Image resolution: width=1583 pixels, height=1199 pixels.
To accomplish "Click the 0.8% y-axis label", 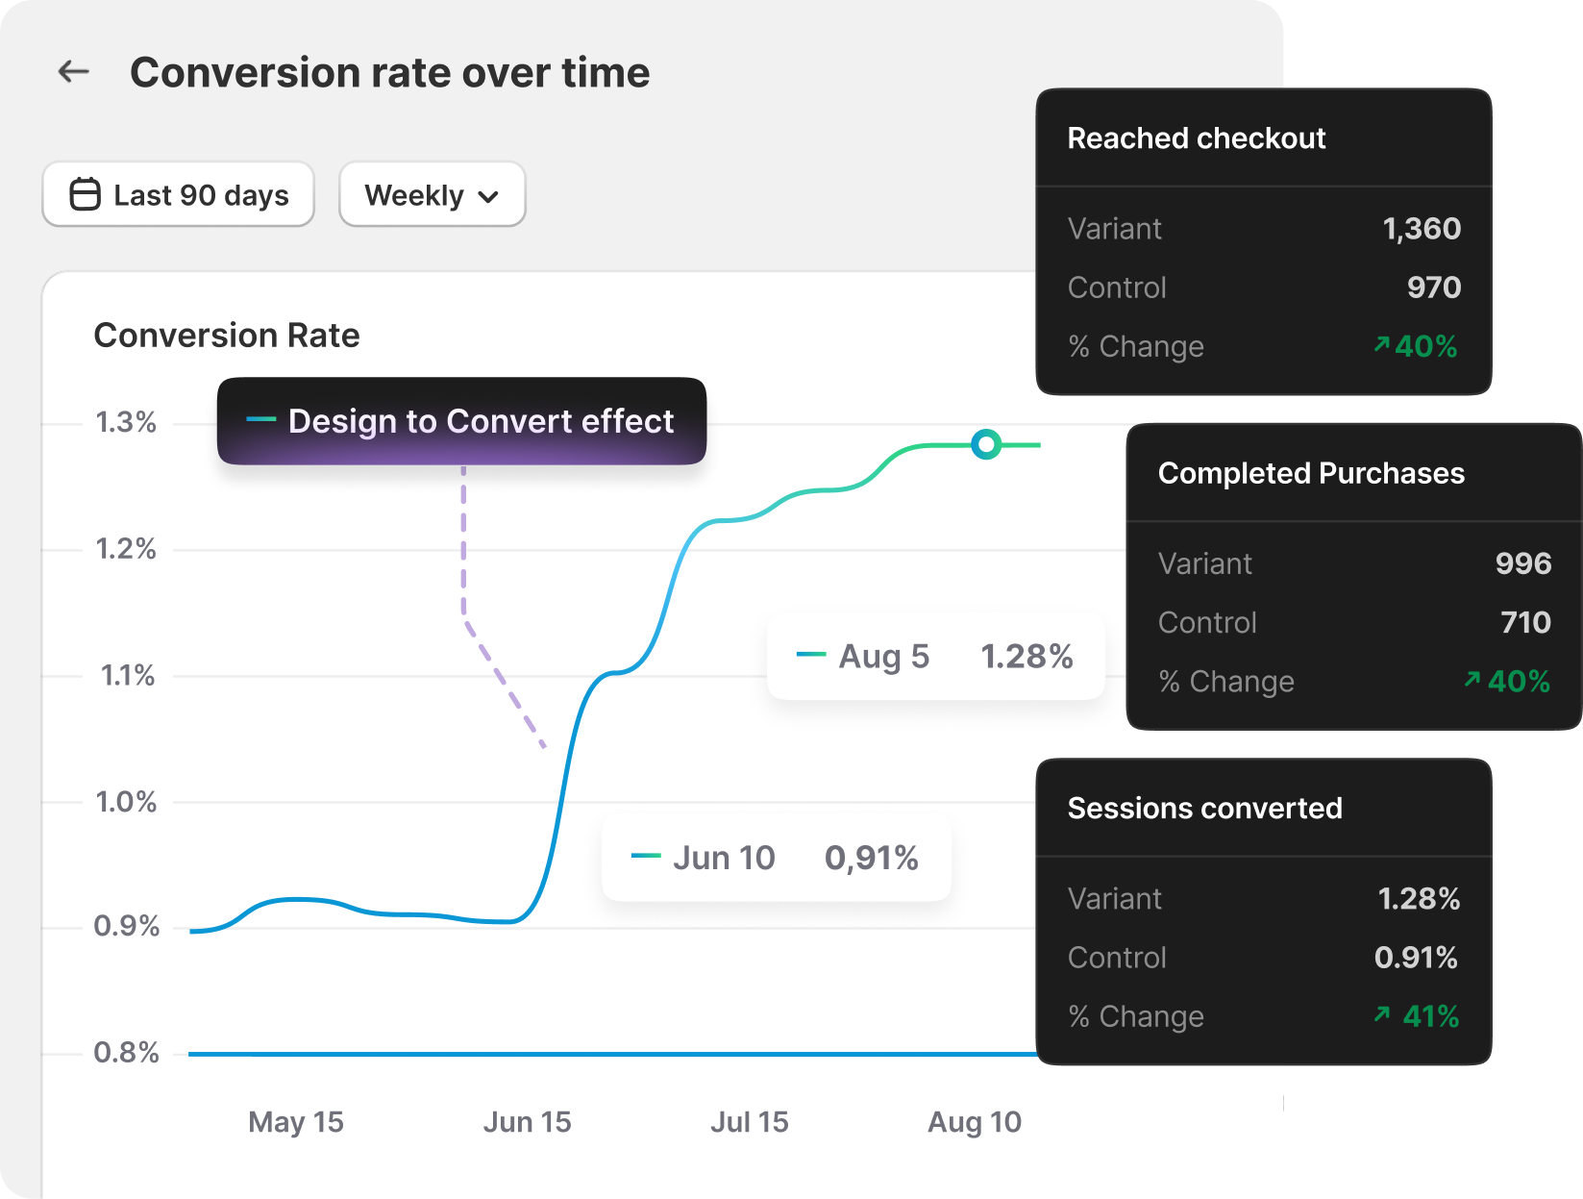I will (x=127, y=1053).
